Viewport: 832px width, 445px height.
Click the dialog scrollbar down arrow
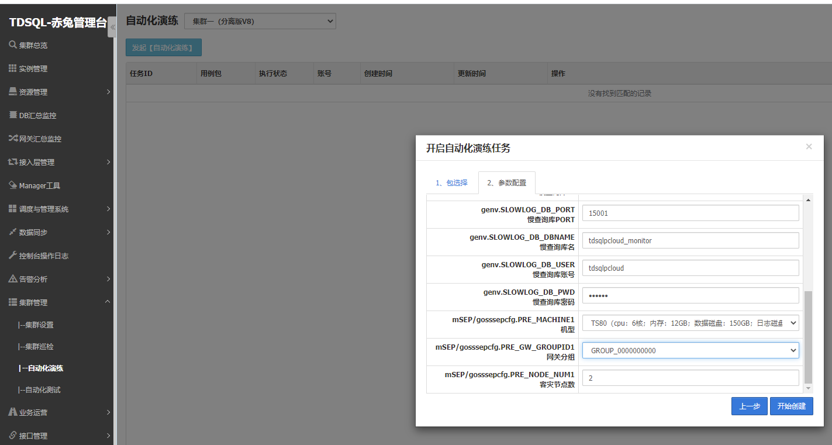click(x=809, y=388)
